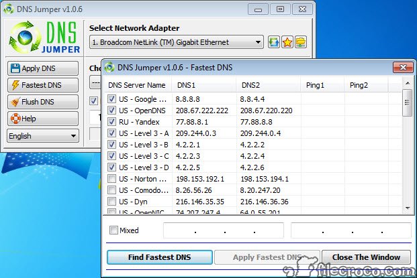417x278 pixels.
Task: Select the 8.8.4.4 DNS2 cell
Action: (x=252, y=99)
